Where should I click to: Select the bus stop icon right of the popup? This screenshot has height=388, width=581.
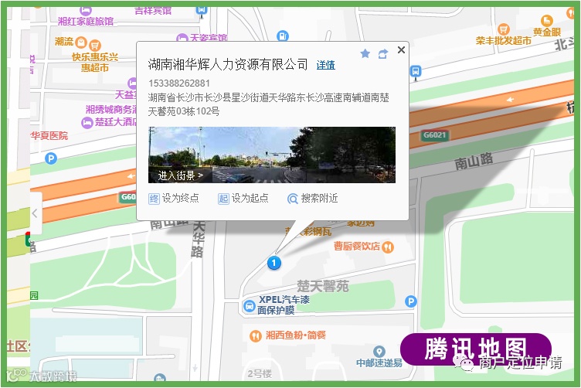416,71
